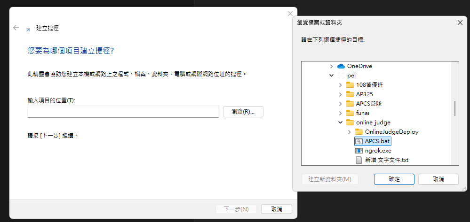
Task: Expand the OneDrive tree node
Action: [x=331, y=66]
